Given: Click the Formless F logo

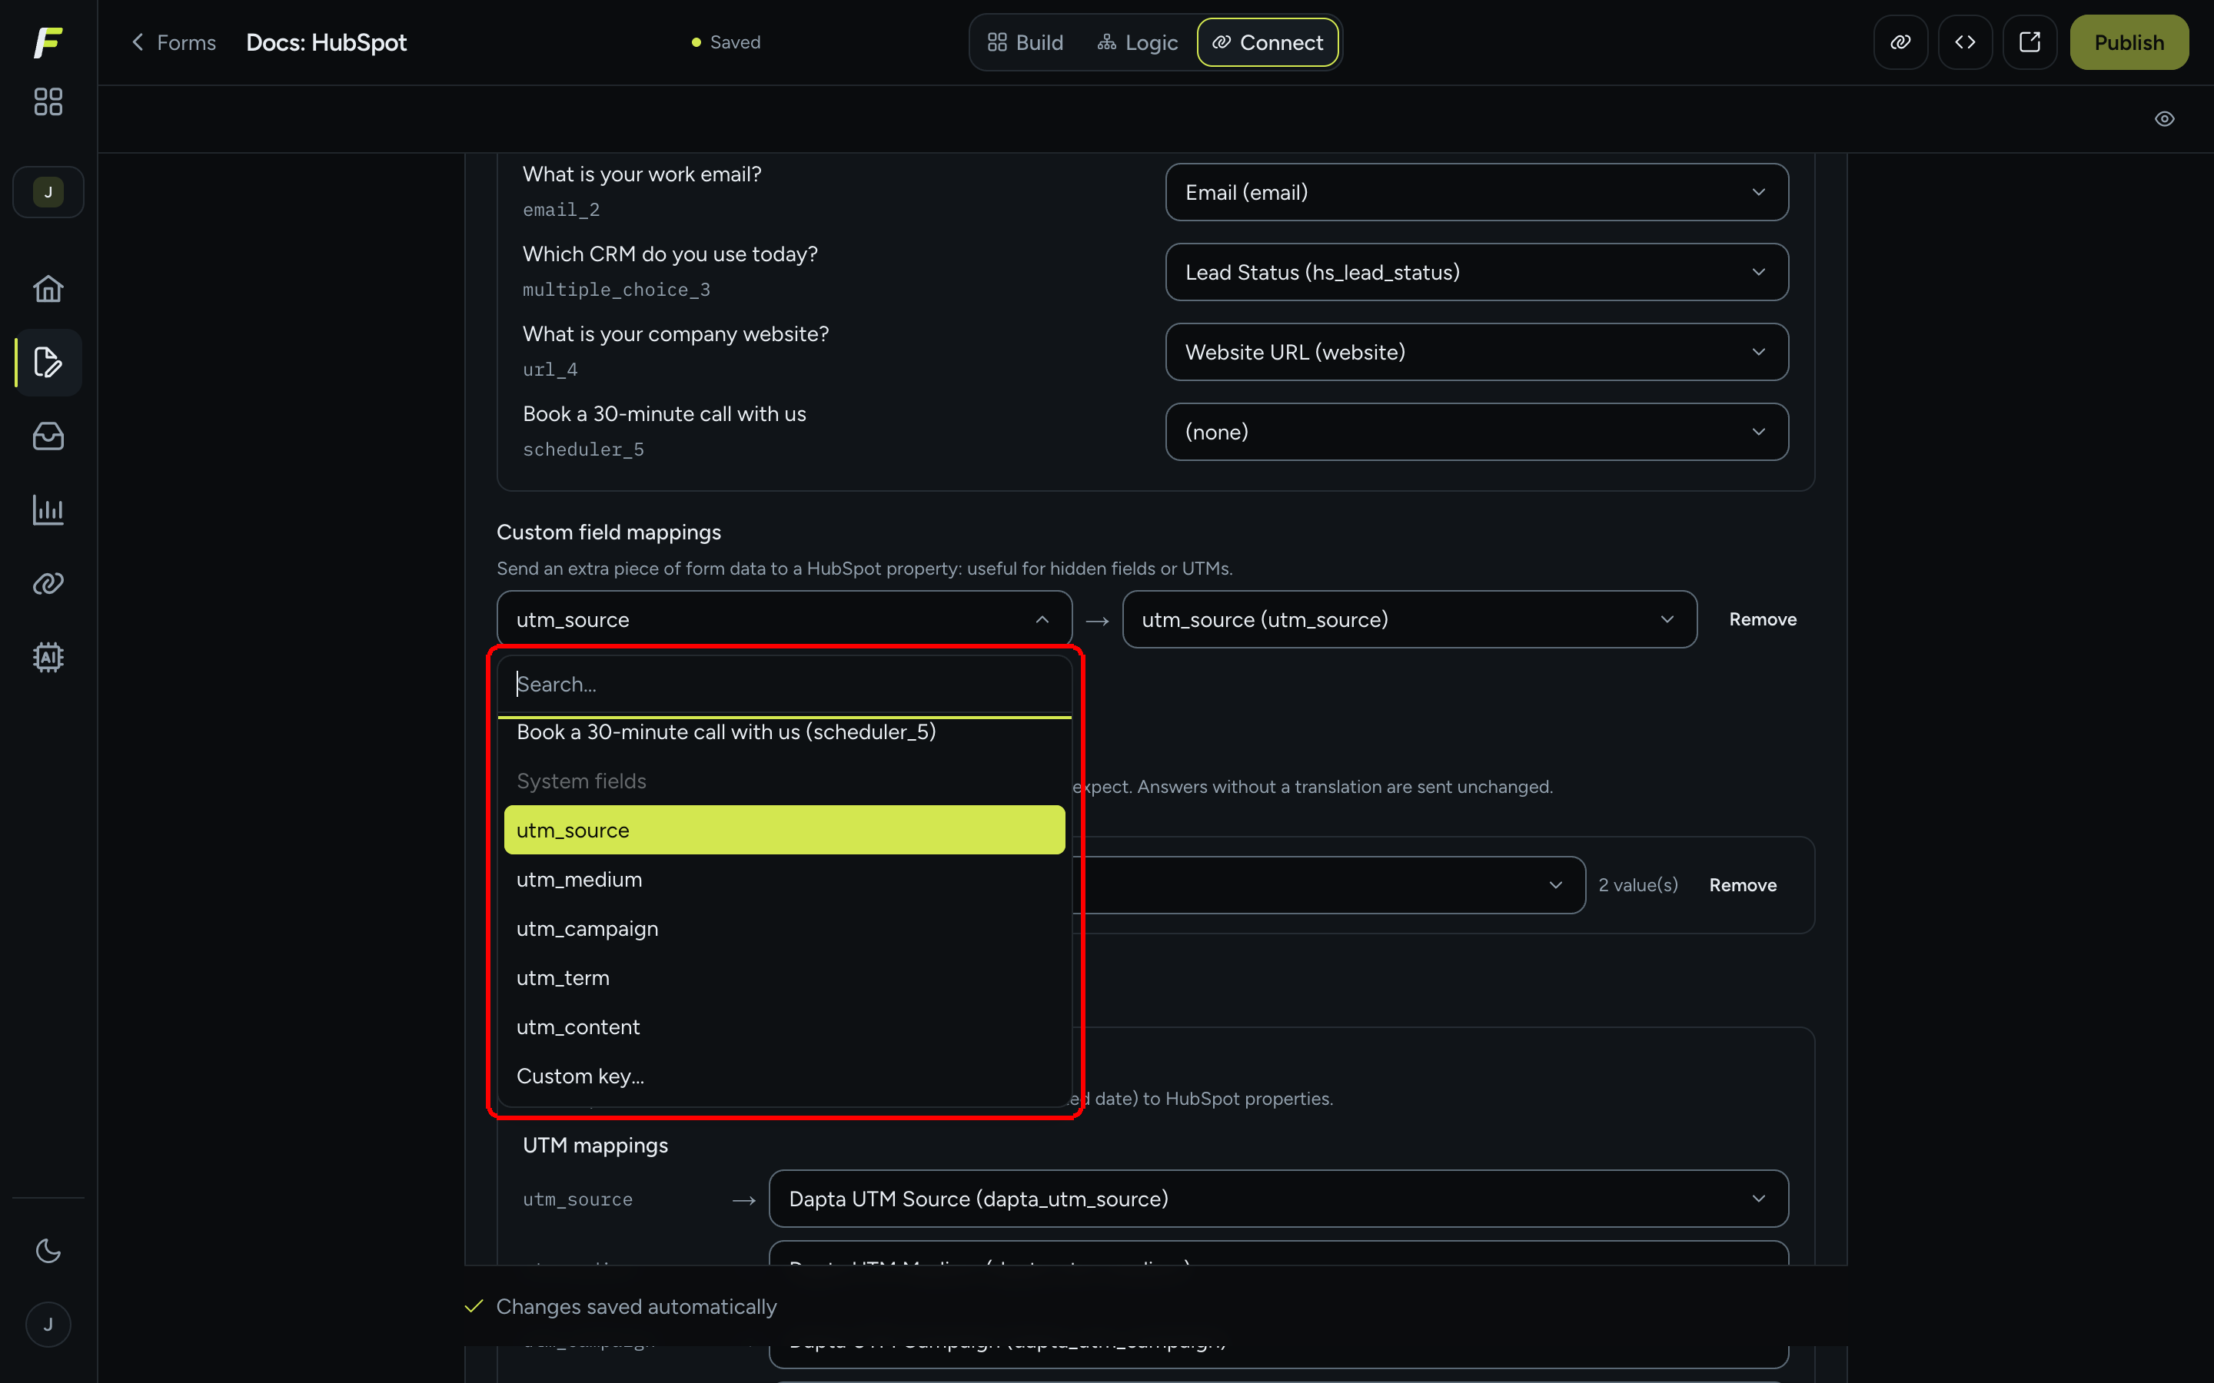Looking at the screenshot, I should [48, 42].
